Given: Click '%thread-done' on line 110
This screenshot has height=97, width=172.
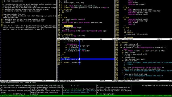Looking at the screenshot, I should coord(72,44).
